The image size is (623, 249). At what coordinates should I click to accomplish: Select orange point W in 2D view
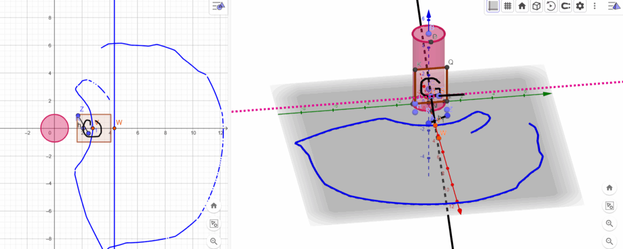tap(114, 128)
